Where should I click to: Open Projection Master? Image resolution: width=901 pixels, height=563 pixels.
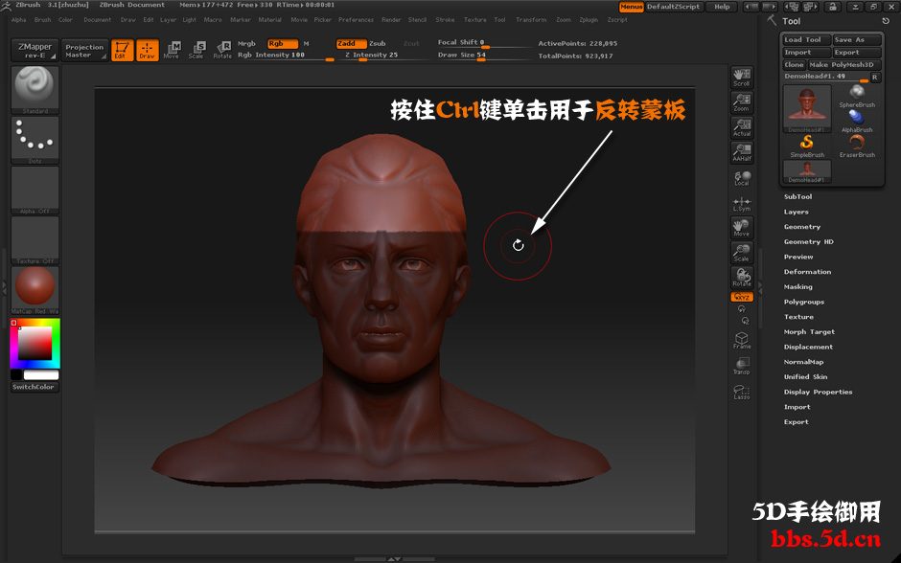click(84, 51)
